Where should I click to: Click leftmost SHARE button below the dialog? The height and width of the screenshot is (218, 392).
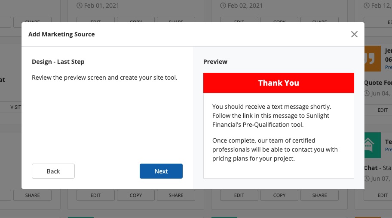32,195
